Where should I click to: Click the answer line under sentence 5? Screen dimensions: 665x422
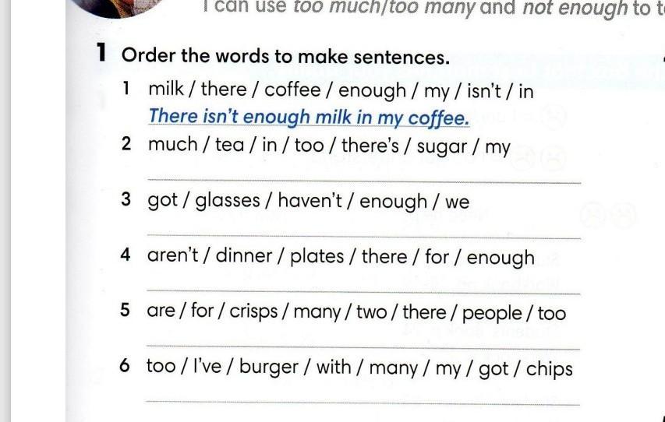[364, 347]
